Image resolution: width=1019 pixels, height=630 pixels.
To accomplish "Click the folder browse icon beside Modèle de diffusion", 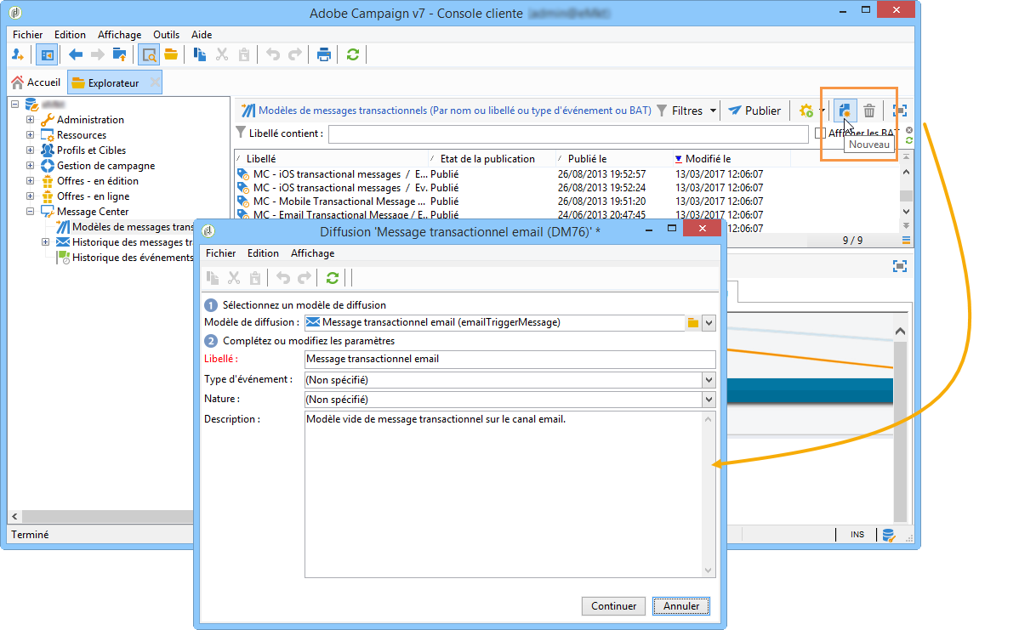I will pyautogui.click(x=692, y=323).
